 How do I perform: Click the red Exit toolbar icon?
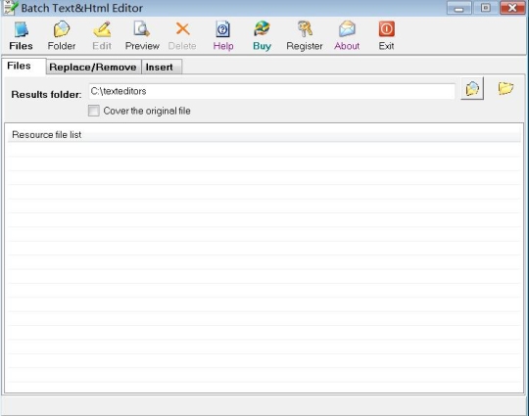(x=386, y=29)
